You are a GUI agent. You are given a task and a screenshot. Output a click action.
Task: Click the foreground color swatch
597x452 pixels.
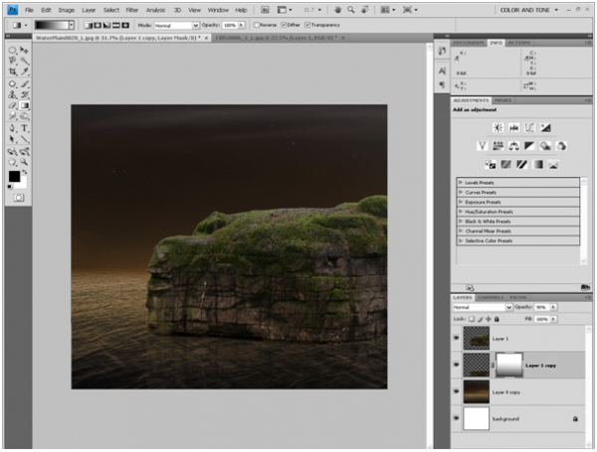click(x=14, y=177)
